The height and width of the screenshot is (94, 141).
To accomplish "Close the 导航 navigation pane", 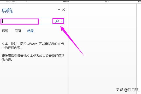I will click(x=64, y=10).
